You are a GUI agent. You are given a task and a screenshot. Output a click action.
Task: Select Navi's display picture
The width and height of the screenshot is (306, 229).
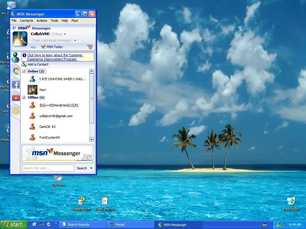point(32,89)
